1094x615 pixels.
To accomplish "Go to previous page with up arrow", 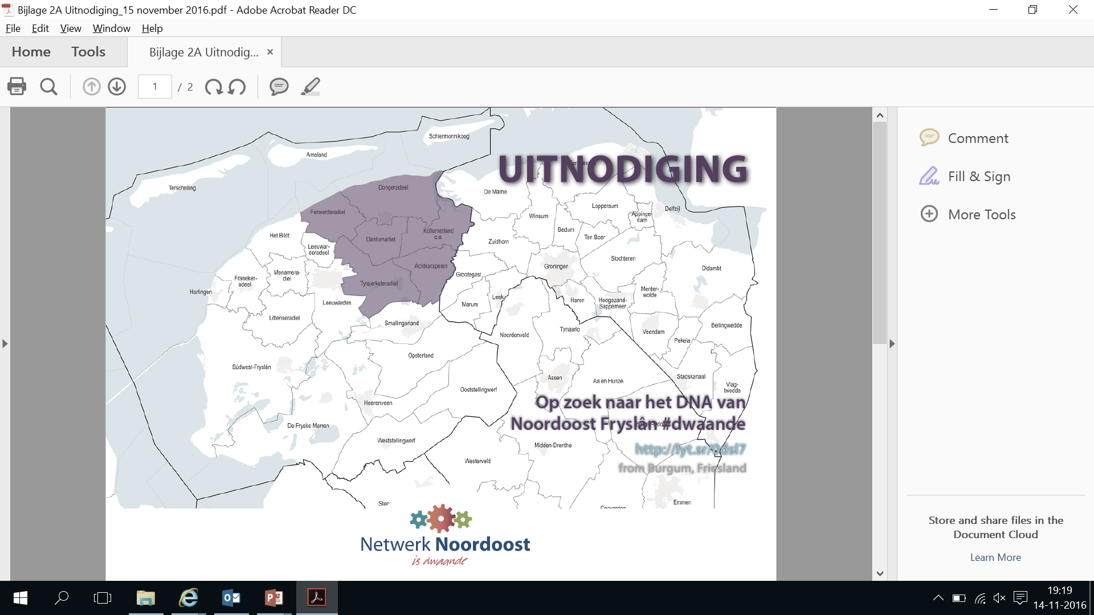I will pyautogui.click(x=91, y=87).
